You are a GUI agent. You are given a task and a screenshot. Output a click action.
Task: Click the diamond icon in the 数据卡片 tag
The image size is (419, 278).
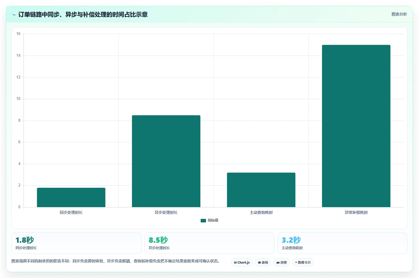click(x=296, y=262)
